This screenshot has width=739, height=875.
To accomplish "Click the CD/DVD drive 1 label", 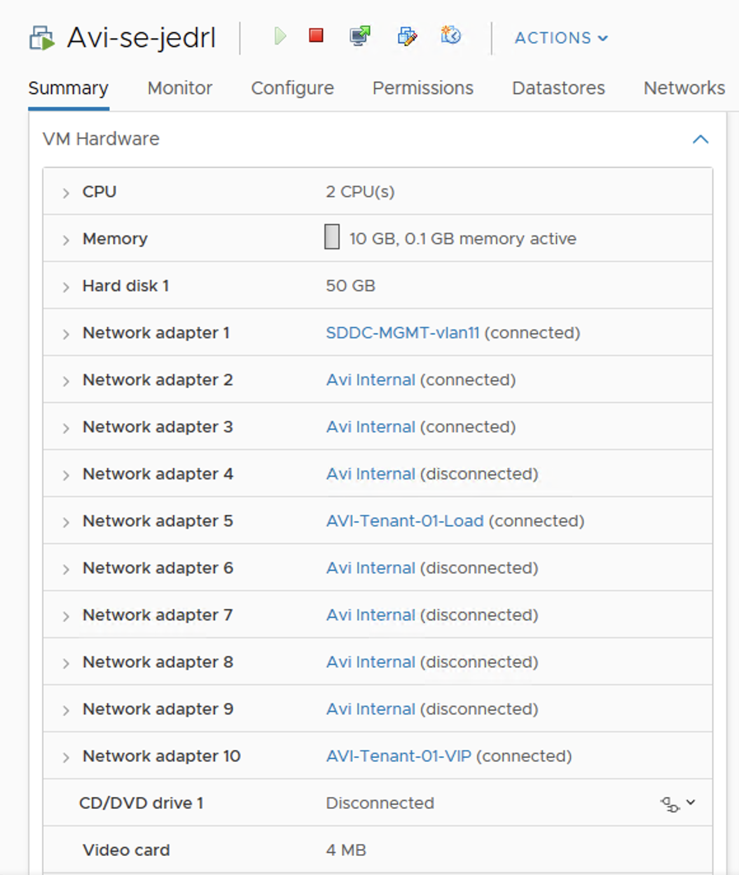I will point(141,803).
